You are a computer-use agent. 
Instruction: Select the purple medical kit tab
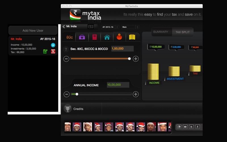pyautogui.click(x=82, y=37)
